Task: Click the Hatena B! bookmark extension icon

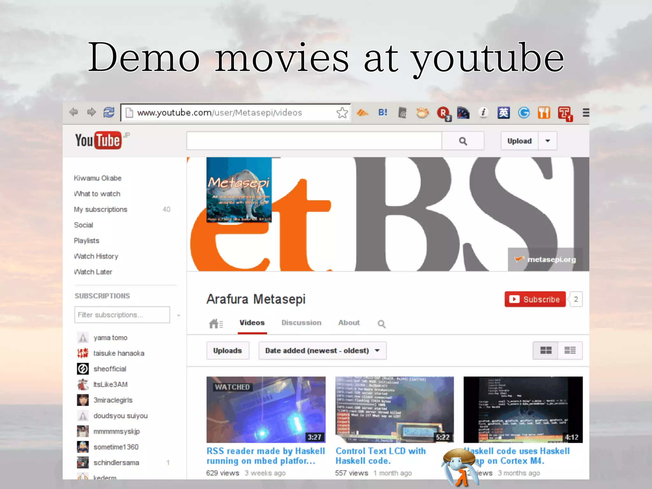Action: click(x=383, y=112)
